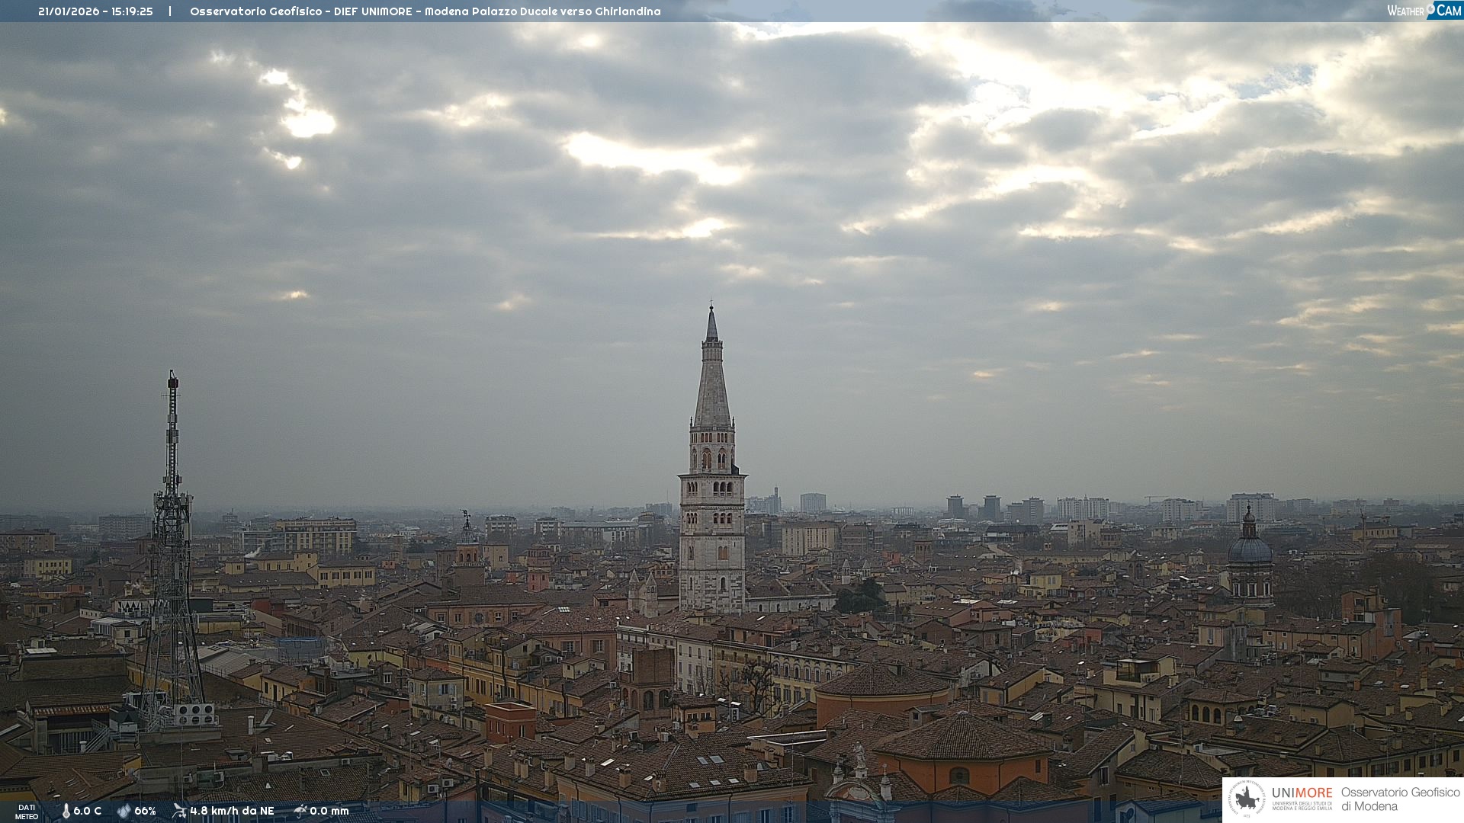Click the water drops humidity icon

[x=124, y=811]
